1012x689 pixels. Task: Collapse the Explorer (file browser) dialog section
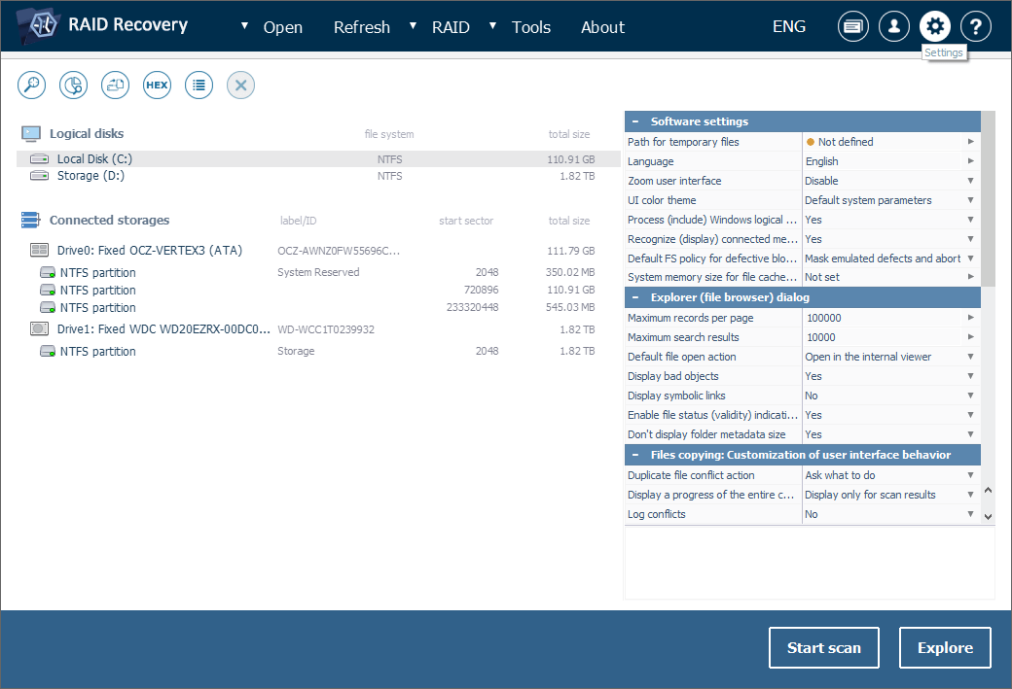(635, 297)
